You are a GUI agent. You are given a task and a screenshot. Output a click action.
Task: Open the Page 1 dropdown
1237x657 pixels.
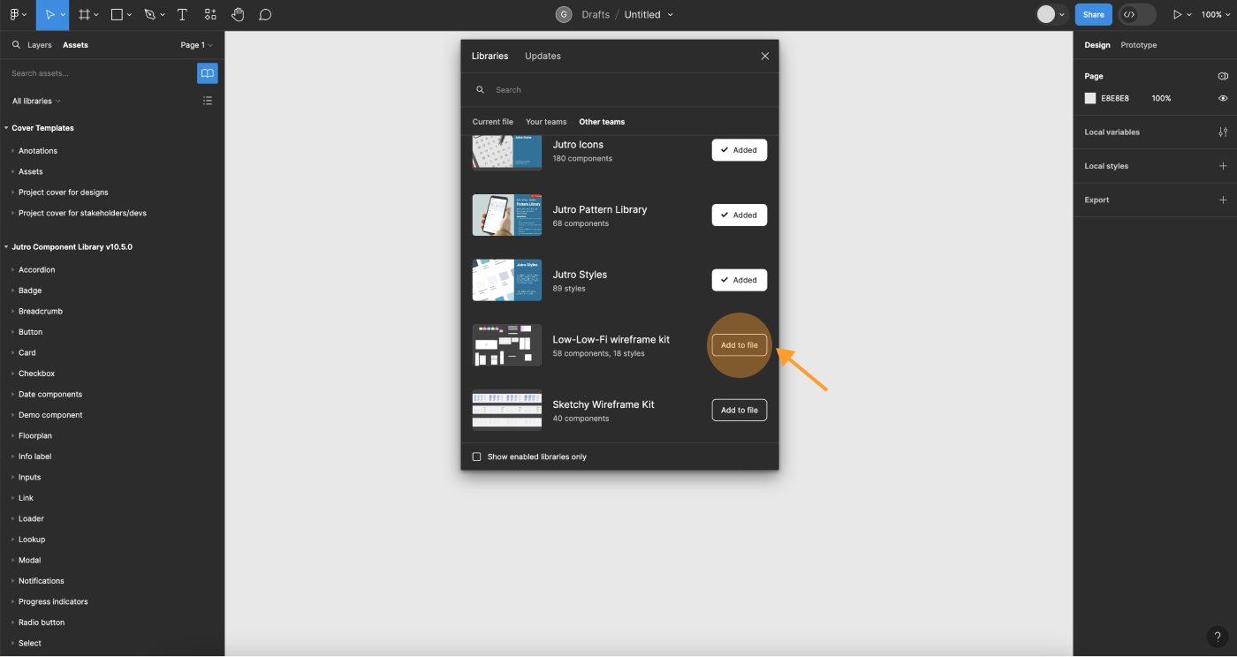point(196,45)
